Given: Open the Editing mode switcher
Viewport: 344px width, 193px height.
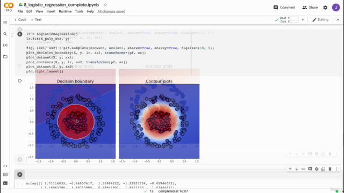Looking at the screenshot, I should tap(320, 20).
